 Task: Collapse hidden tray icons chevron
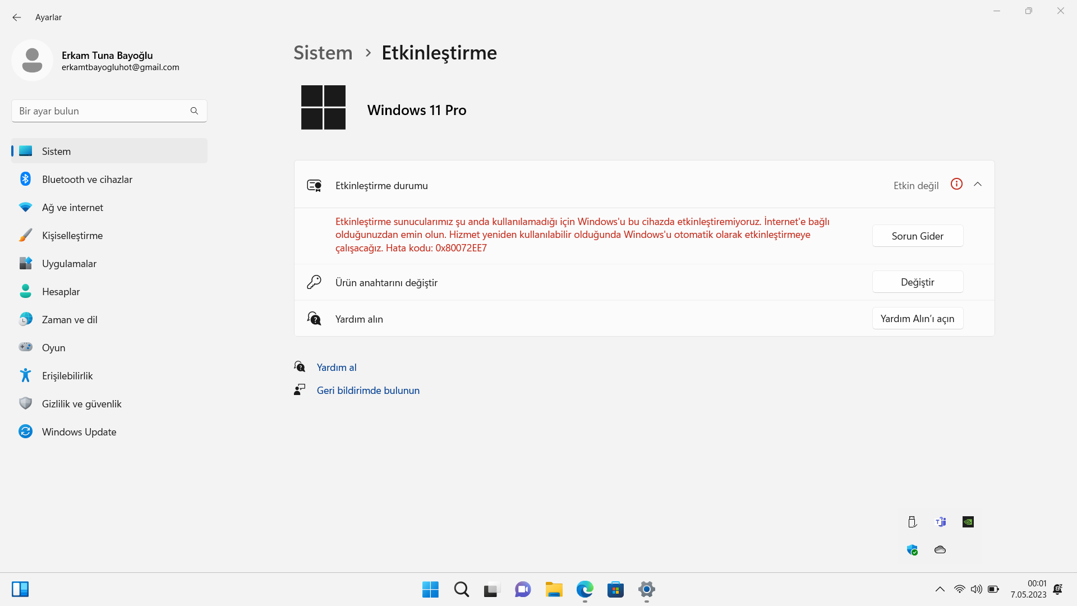point(940,589)
